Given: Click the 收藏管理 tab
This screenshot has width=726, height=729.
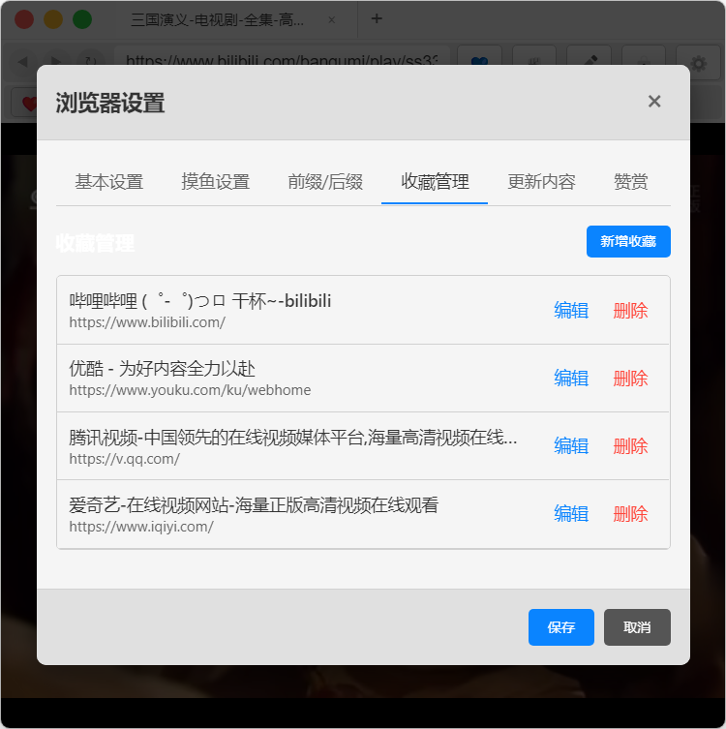Looking at the screenshot, I should pos(435,182).
